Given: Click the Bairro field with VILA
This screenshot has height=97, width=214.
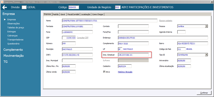Looking at the screenshot, I should point(193,43).
